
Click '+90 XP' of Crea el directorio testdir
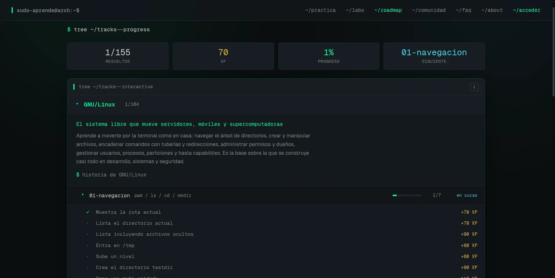pos(469,268)
